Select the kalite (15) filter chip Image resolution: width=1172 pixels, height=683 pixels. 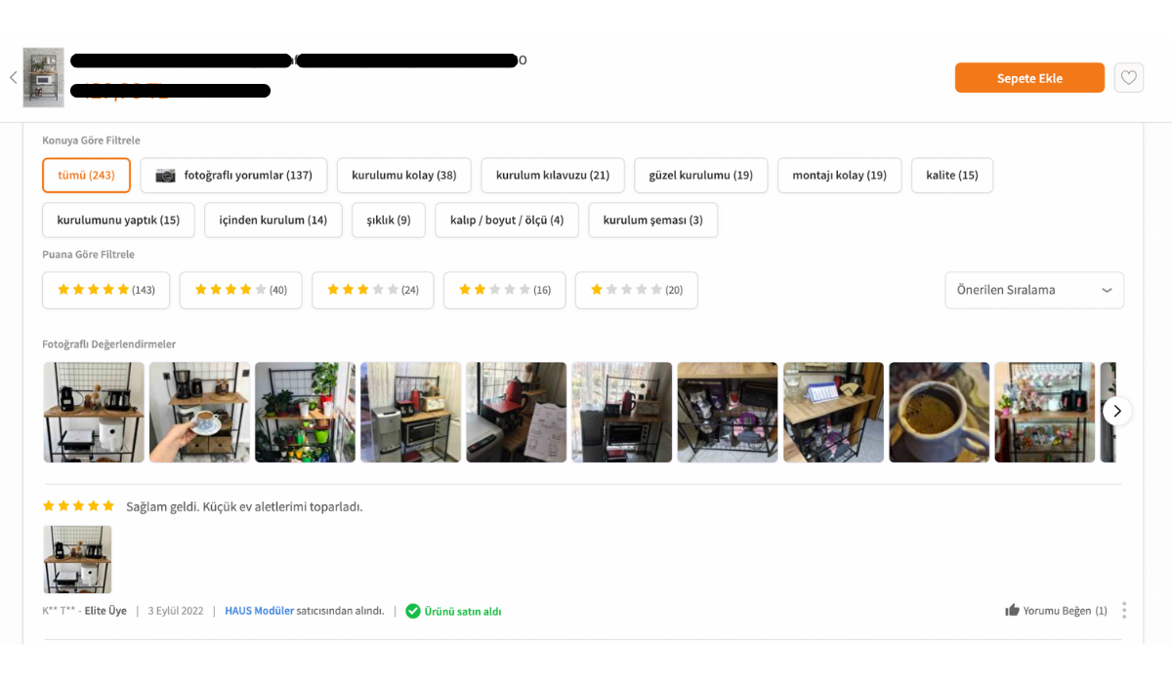pos(952,176)
